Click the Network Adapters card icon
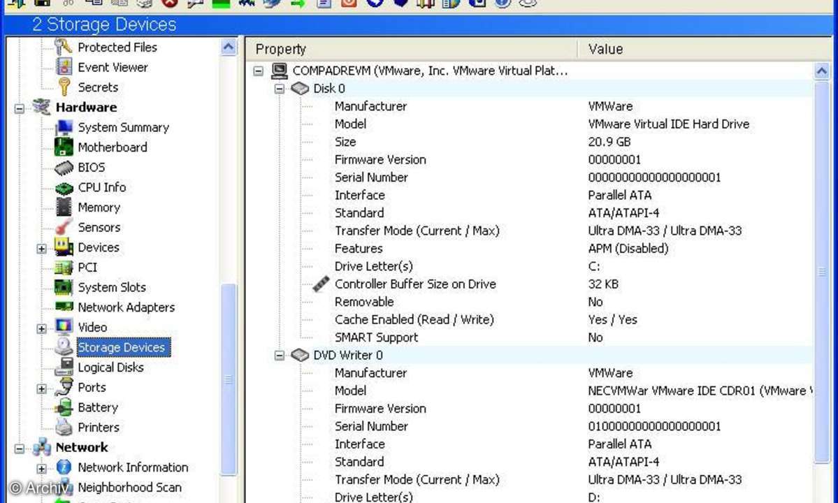This screenshot has height=503, width=838. click(x=64, y=307)
